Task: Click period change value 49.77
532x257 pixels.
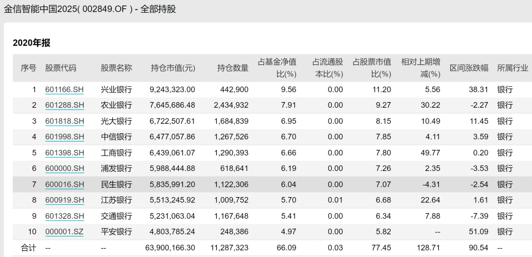Action: (x=431, y=153)
